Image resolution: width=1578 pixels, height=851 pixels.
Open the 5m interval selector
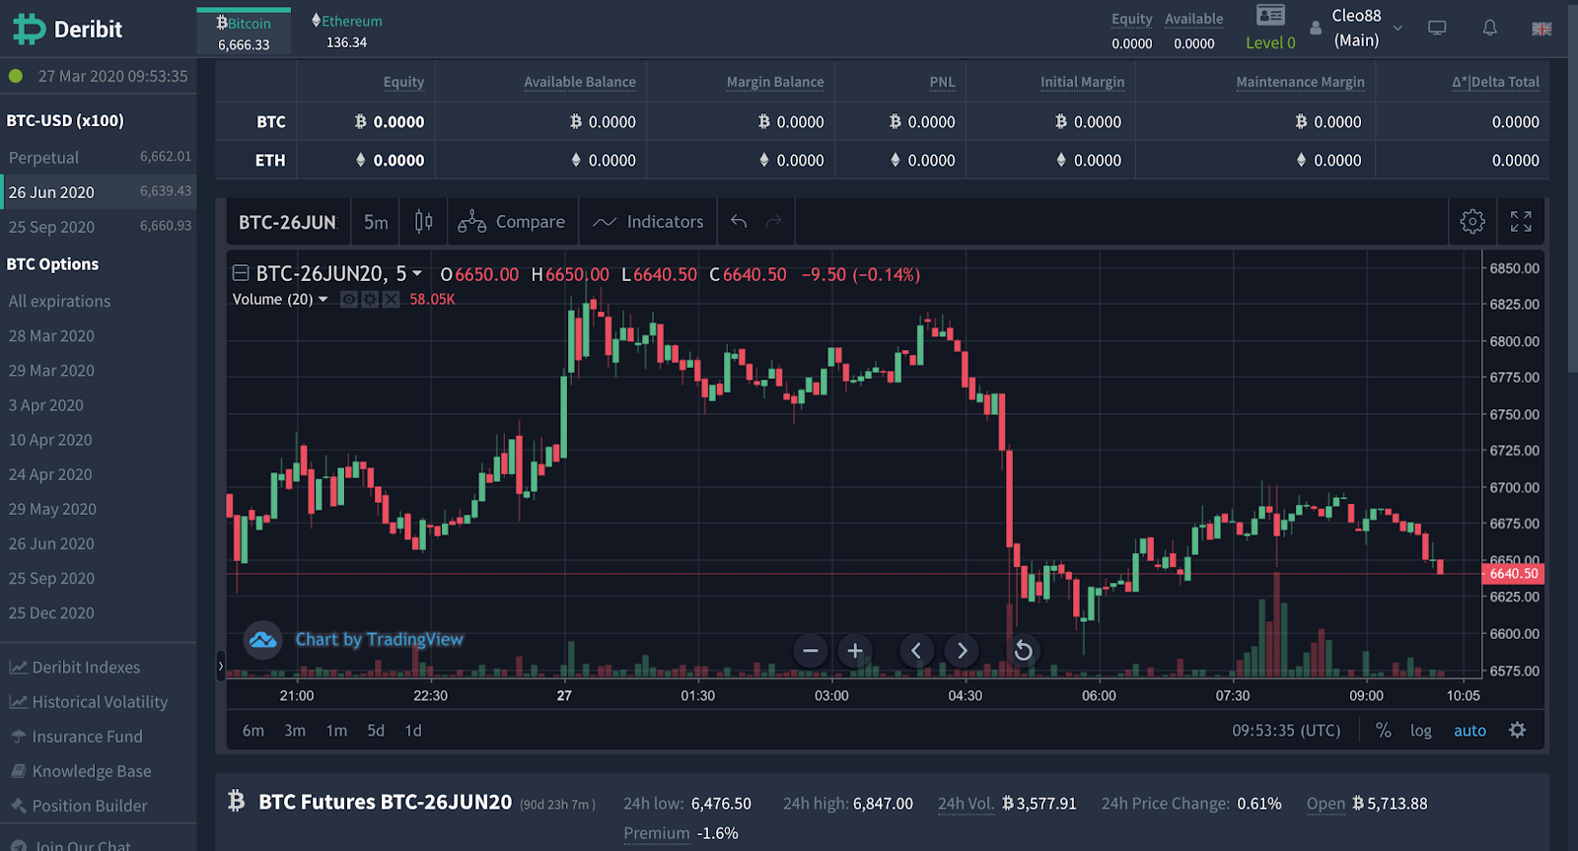point(376,222)
